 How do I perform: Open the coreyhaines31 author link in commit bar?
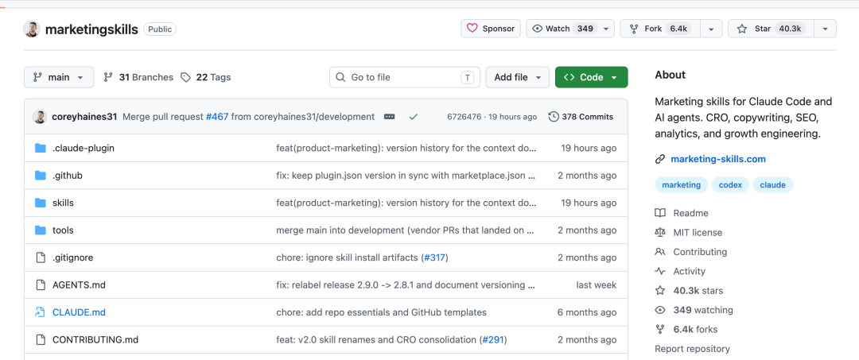pos(84,117)
